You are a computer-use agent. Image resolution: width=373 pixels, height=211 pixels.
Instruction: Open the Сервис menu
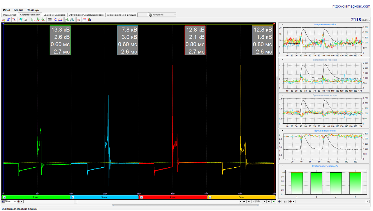tap(18, 10)
